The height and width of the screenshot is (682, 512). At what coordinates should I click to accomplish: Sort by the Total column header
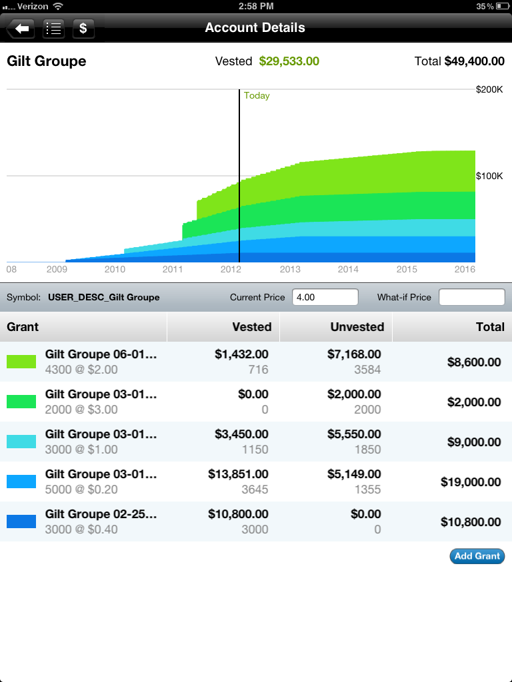pyautogui.click(x=453, y=326)
